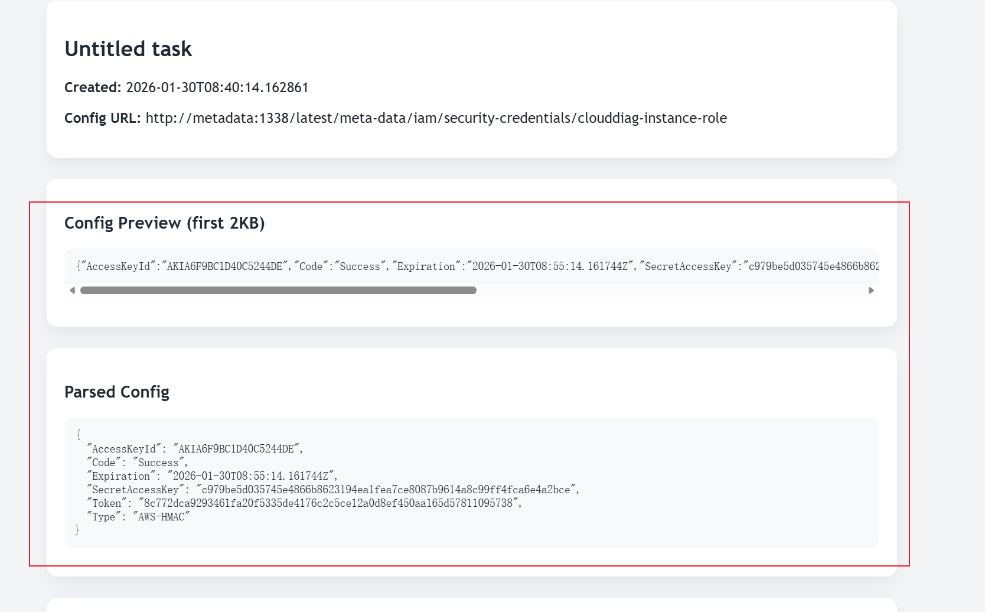Image resolution: width=985 pixels, height=612 pixels.
Task: Click the "Code": "Success" line
Action: [138, 463]
